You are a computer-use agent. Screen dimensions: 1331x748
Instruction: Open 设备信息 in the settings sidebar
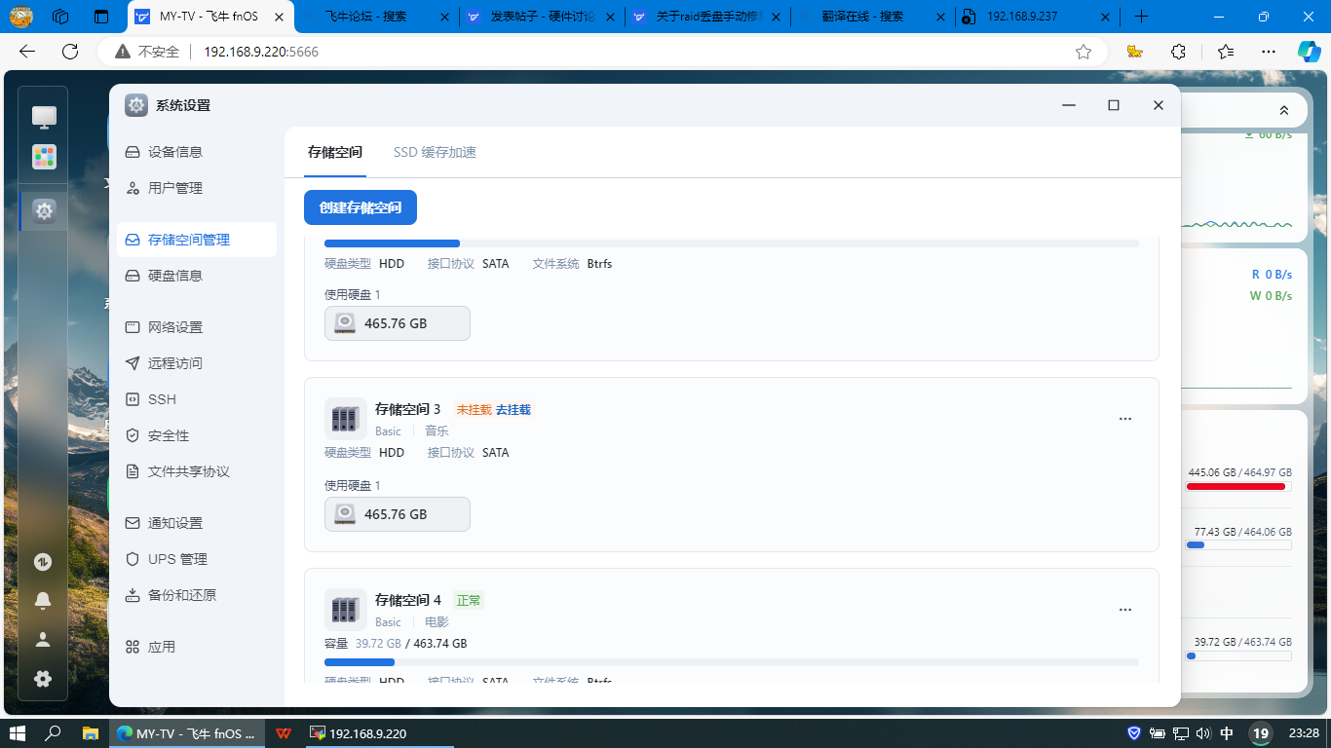[197, 152]
